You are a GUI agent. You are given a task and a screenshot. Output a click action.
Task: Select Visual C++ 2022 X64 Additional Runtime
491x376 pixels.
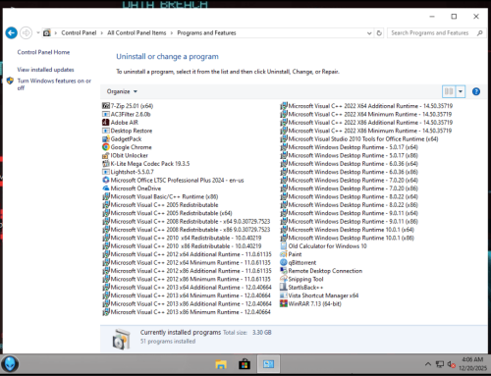coord(366,106)
